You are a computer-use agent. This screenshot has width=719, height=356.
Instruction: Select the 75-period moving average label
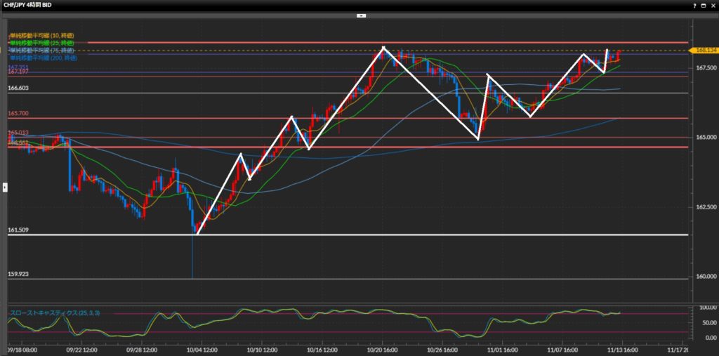click(41, 51)
